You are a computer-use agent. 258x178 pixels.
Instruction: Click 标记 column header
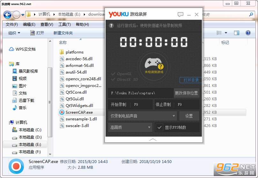pyautogui.click(x=225, y=43)
